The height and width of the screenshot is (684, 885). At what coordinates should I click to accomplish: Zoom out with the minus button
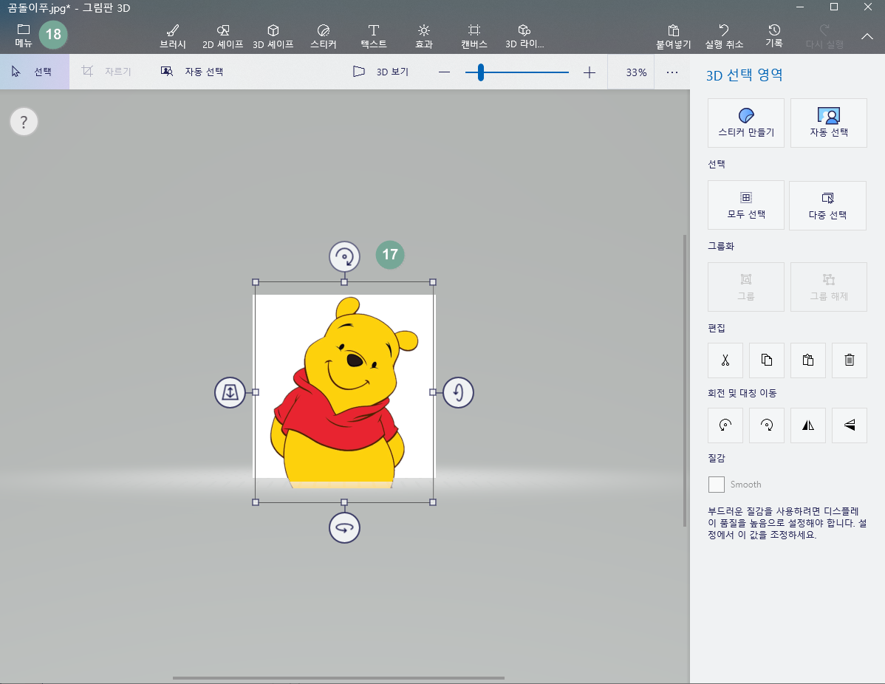[444, 72]
